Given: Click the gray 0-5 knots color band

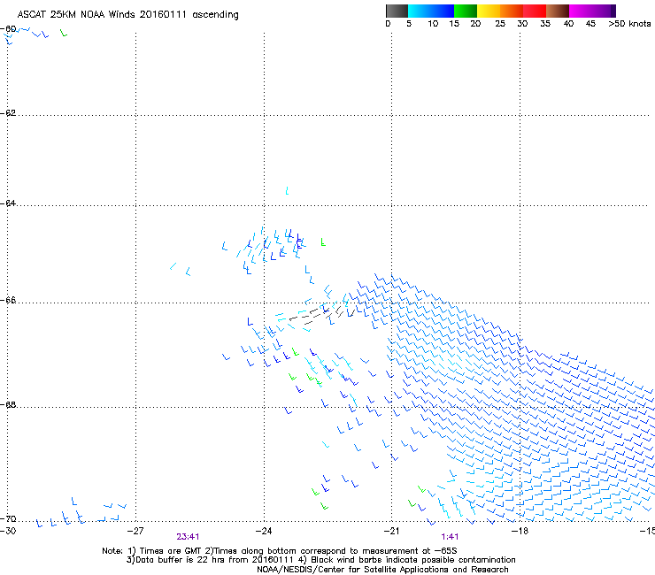Looking at the screenshot, I should (397, 11).
